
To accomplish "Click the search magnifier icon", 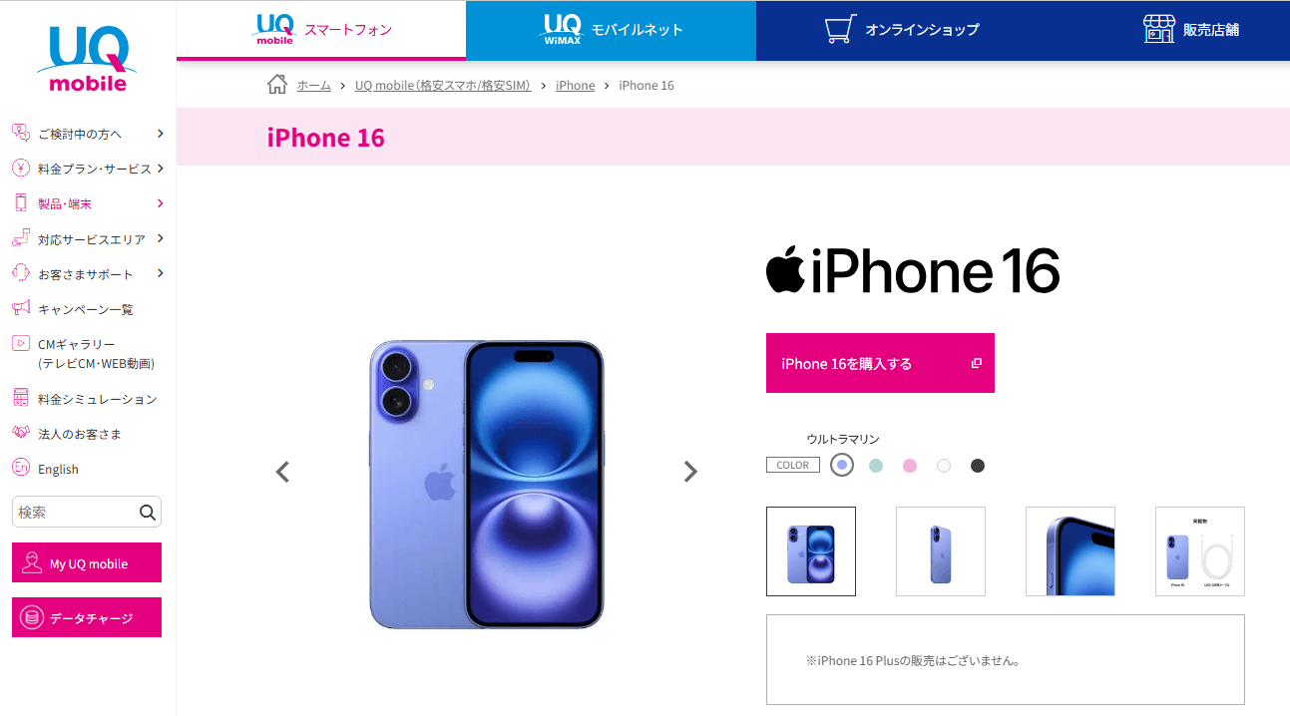I will (x=148, y=513).
